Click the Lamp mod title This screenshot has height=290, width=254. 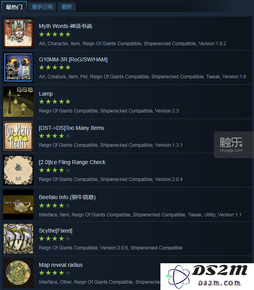tap(46, 94)
